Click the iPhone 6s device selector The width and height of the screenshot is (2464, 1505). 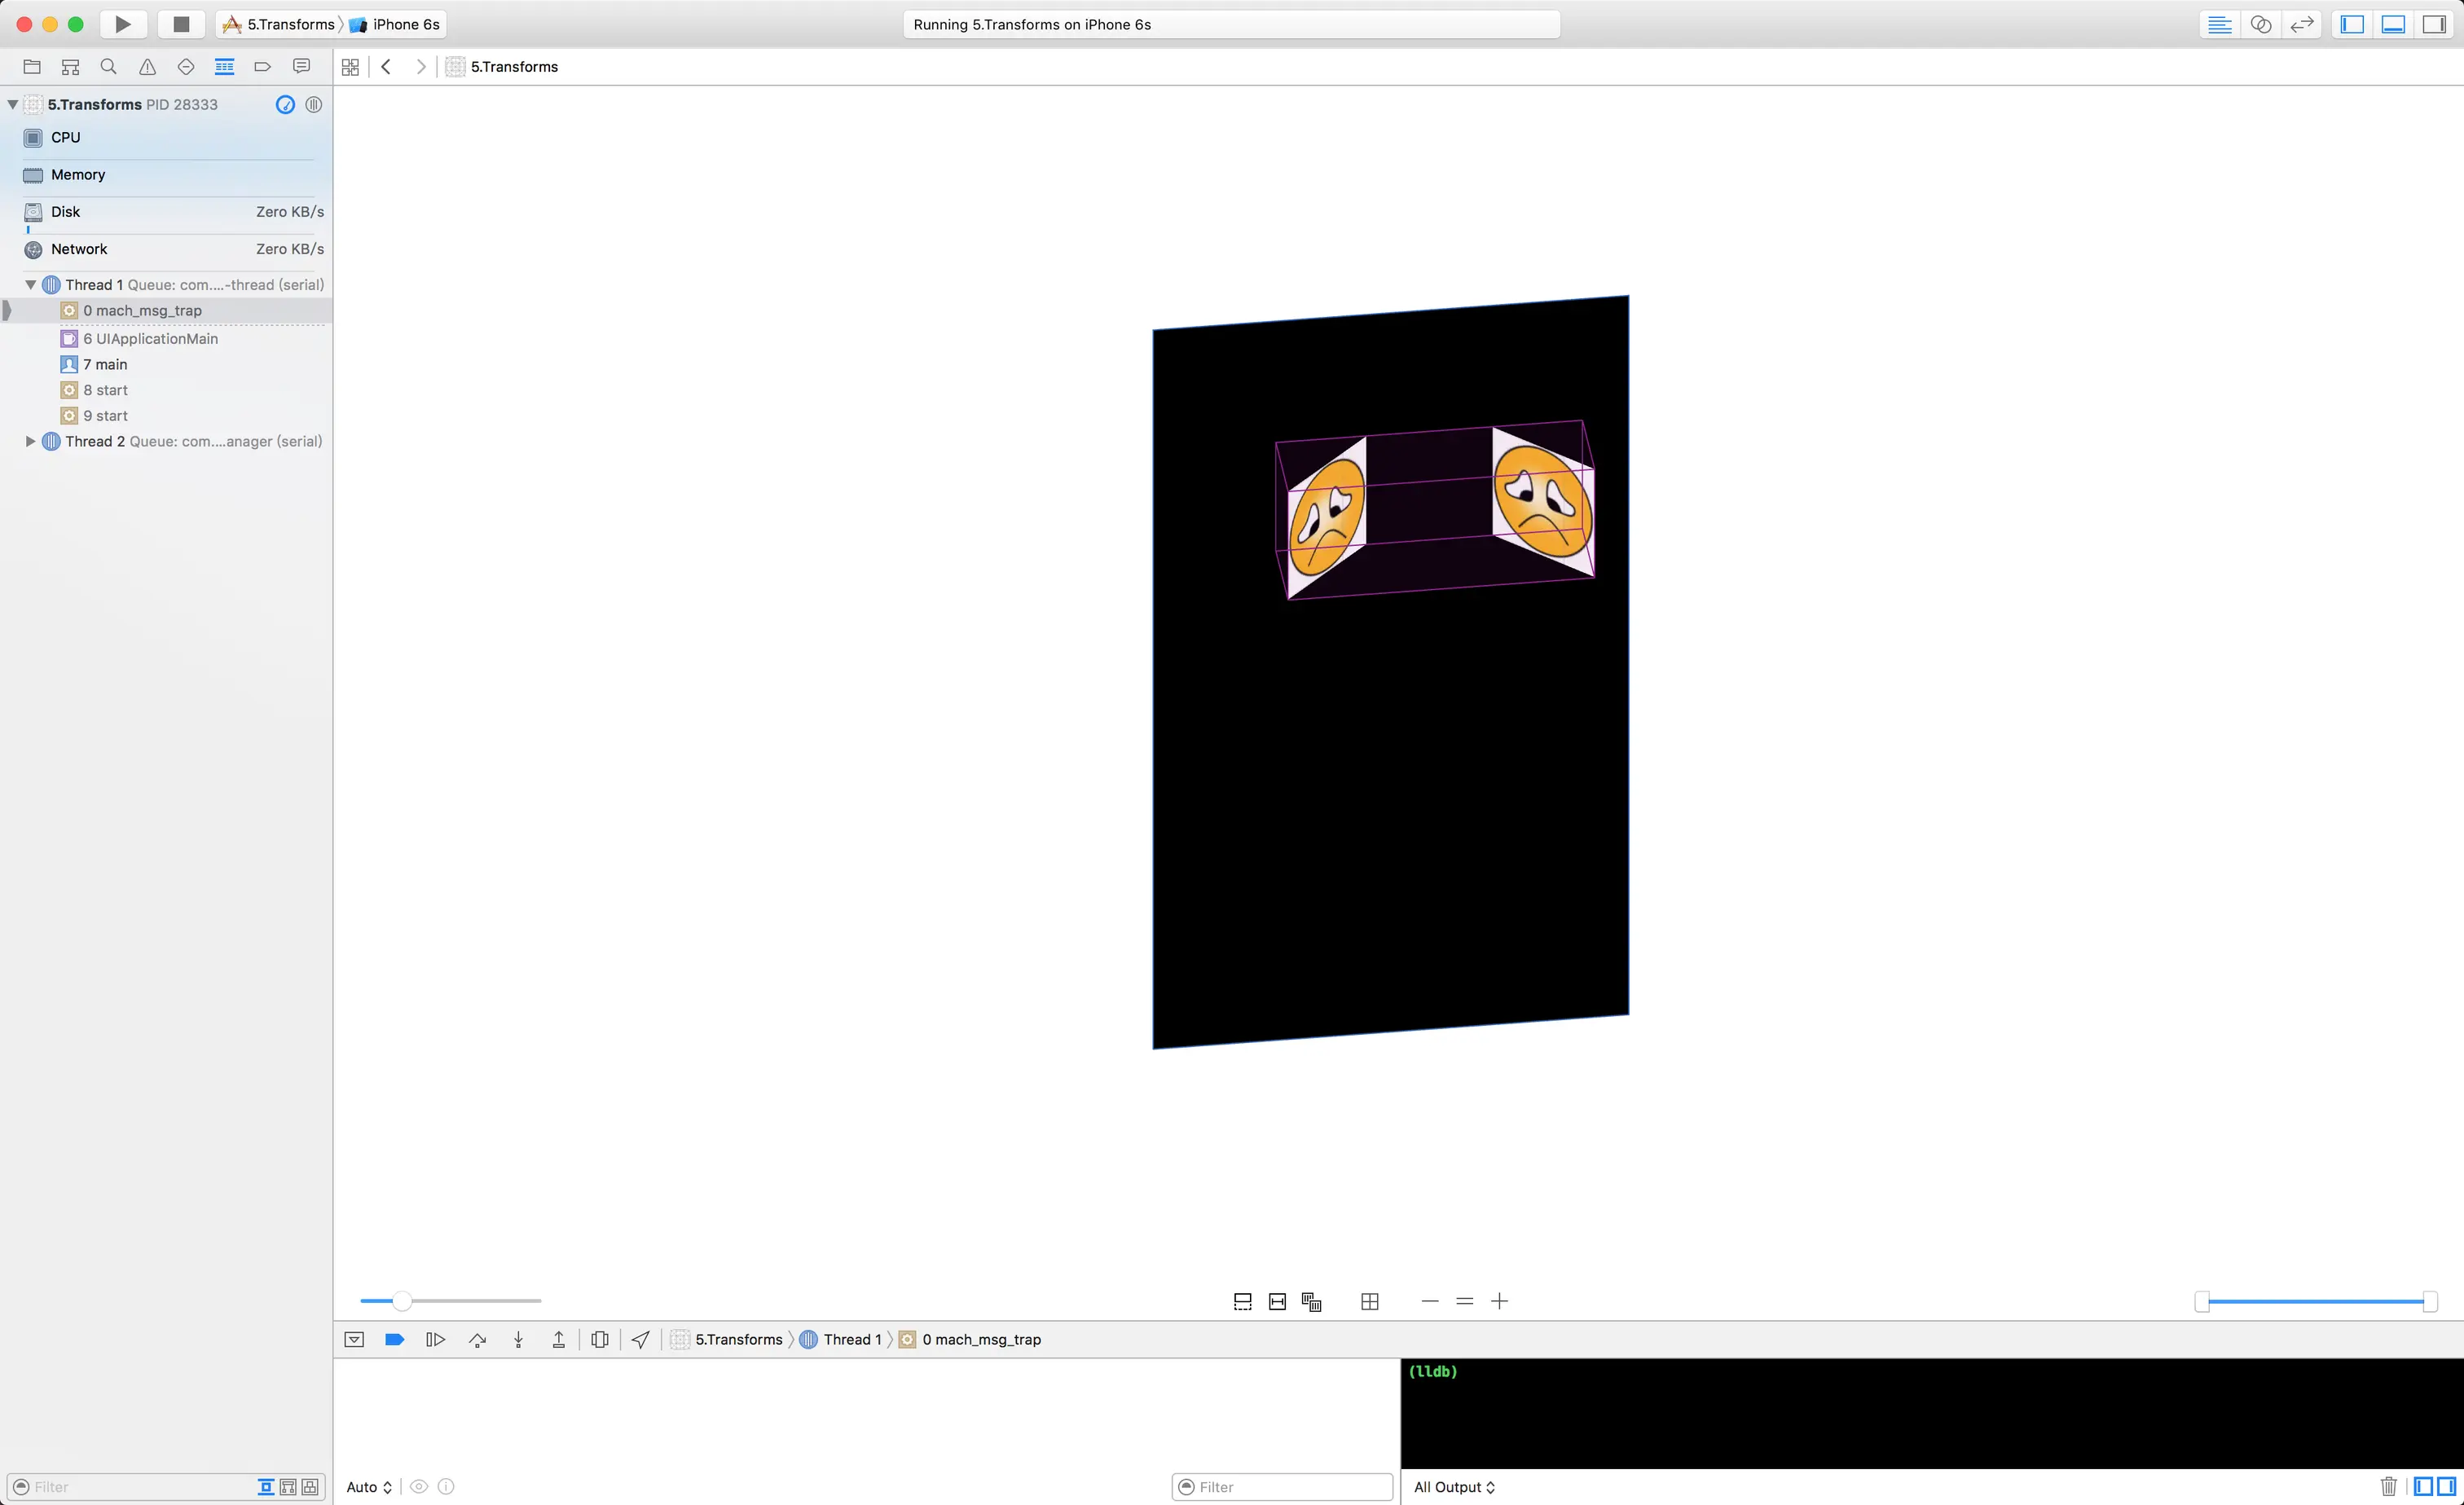tap(395, 25)
